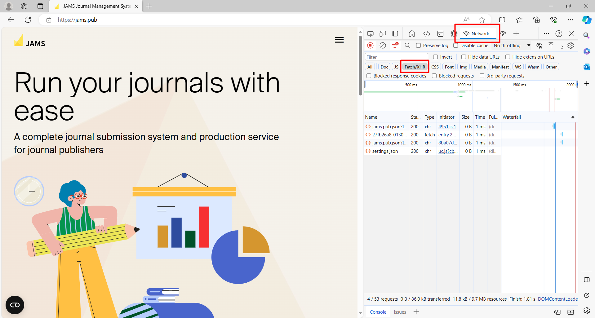595x318 pixels.
Task: Enable the Preserve log checkbox
Action: click(418, 46)
